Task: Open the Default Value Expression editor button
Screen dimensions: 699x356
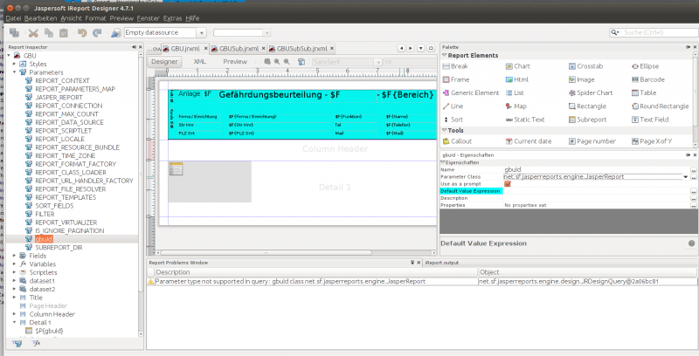Action: [693, 191]
